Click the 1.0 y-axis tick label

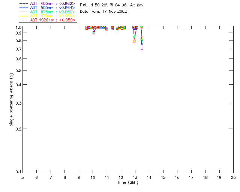(18, 27)
